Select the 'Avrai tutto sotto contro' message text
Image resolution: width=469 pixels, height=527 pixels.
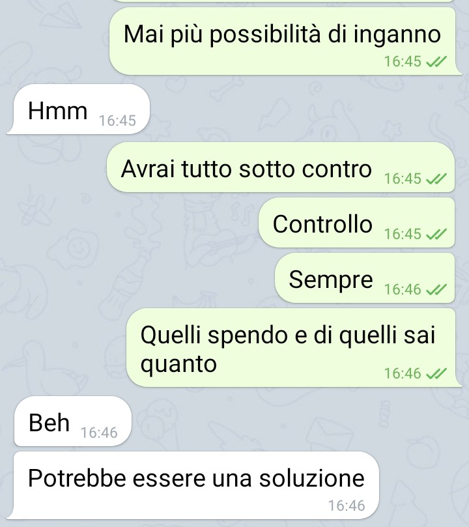[246, 169]
